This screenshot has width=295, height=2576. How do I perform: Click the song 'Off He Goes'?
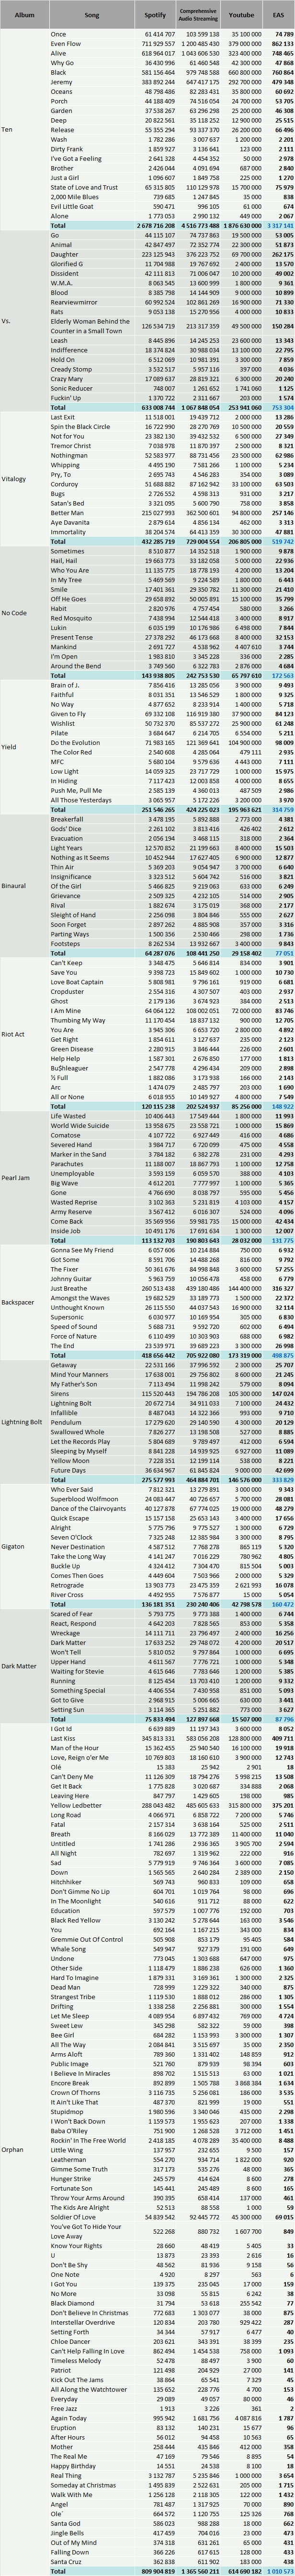coord(69,599)
